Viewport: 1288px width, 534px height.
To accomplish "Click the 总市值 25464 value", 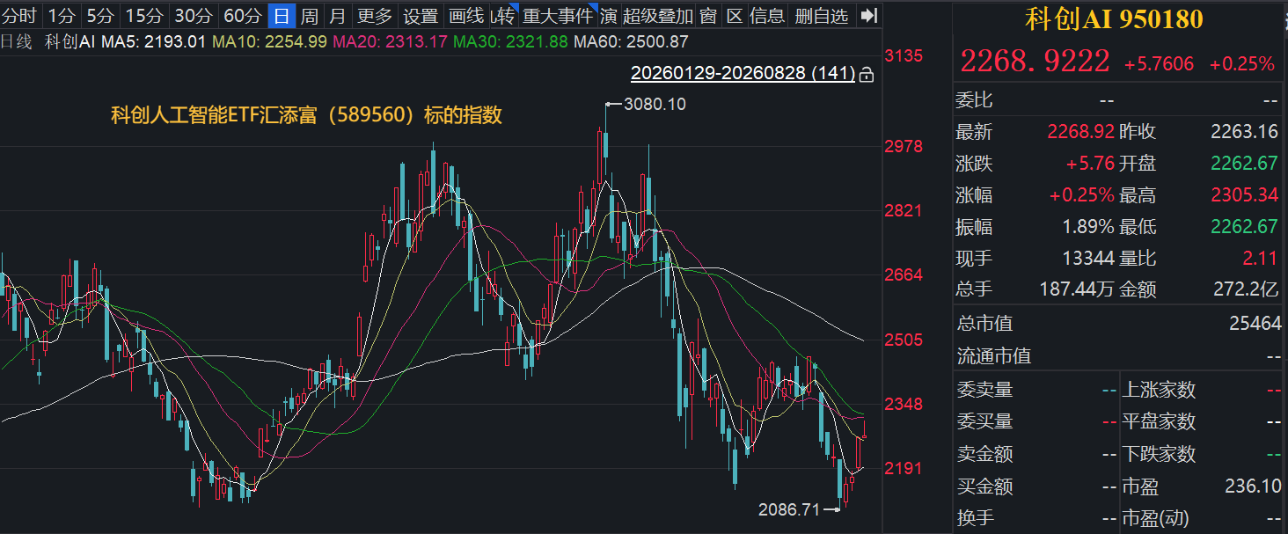I will pos(1255,324).
